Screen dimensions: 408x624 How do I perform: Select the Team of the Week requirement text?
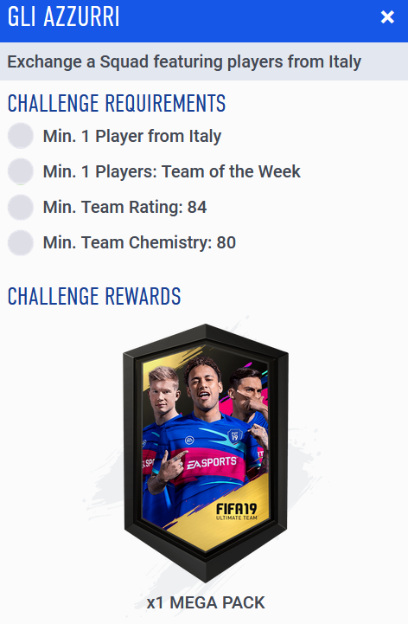pyautogui.click(x=172, y=172)
